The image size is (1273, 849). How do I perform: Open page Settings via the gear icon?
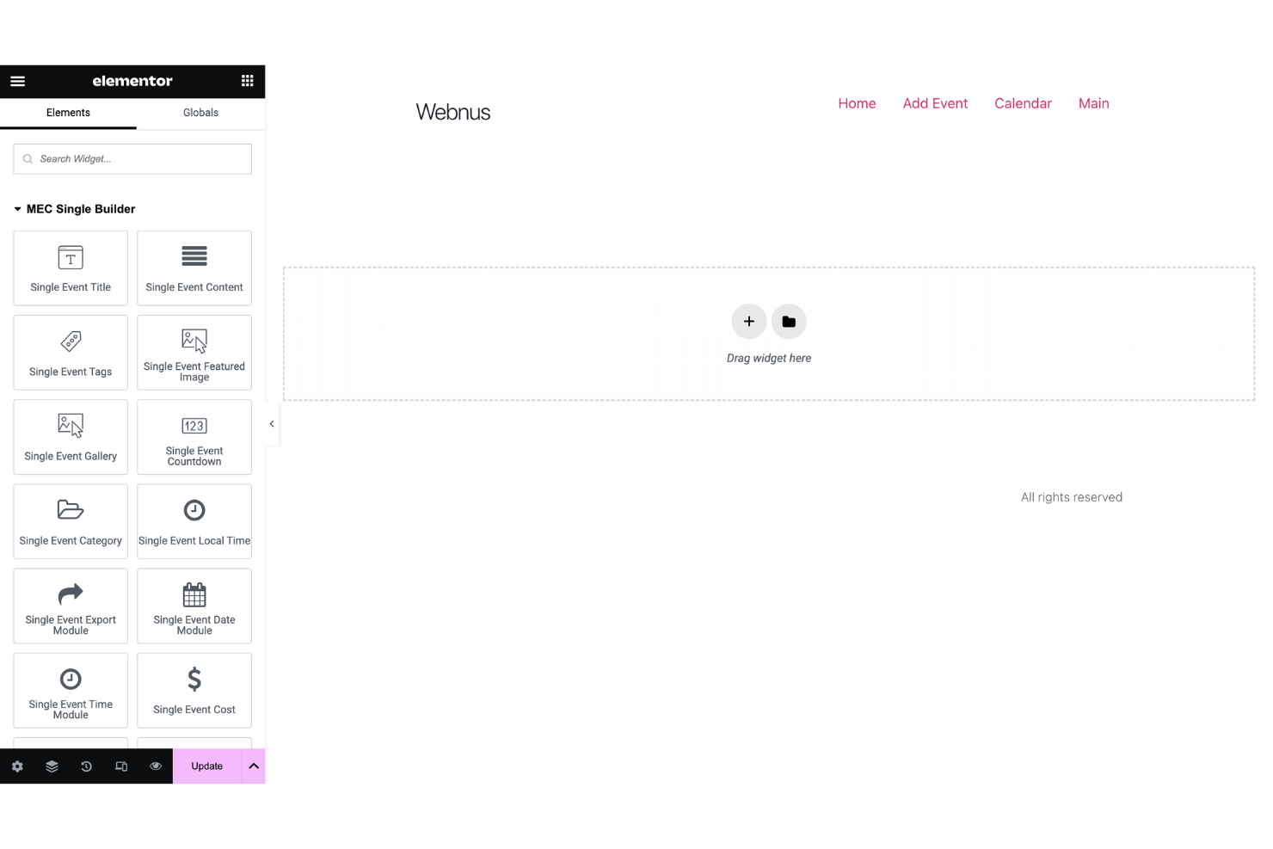(x=17, y=766)
